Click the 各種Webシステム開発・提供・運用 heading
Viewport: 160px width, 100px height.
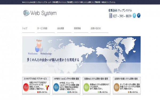click(96, 79)
